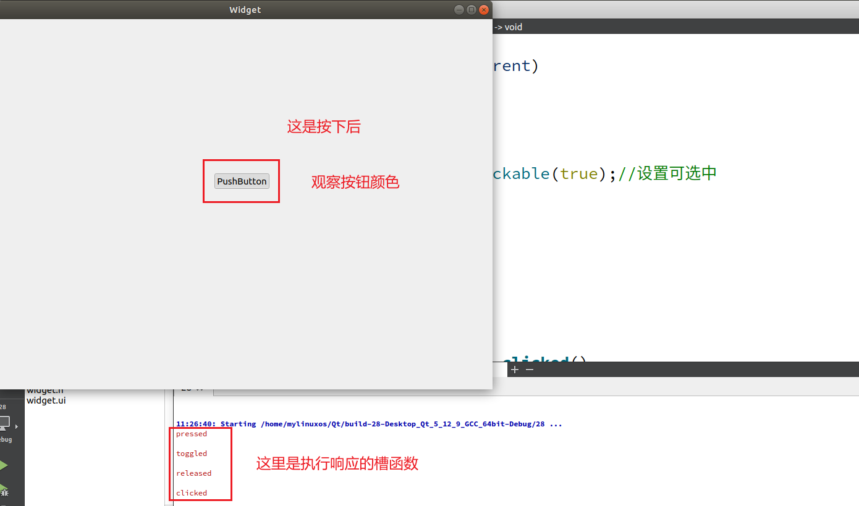
Task: Zoom in the output pane with plus icon
Action: point(515,370)
